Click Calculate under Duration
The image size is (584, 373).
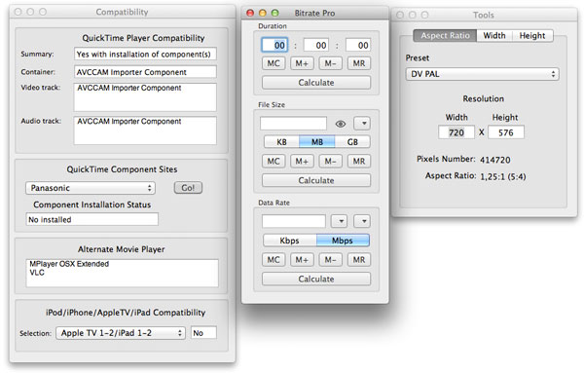316,83
